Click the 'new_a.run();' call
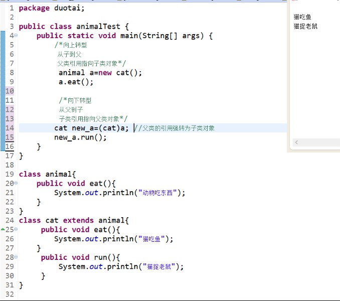Viewport: 340px width, 301px height. point(80,137)
